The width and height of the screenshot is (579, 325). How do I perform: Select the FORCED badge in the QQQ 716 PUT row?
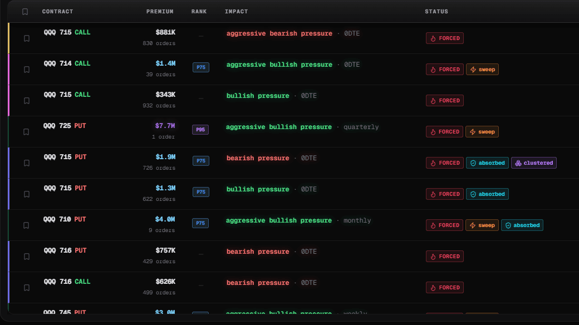pyautogui.click(x=445, y=257)
